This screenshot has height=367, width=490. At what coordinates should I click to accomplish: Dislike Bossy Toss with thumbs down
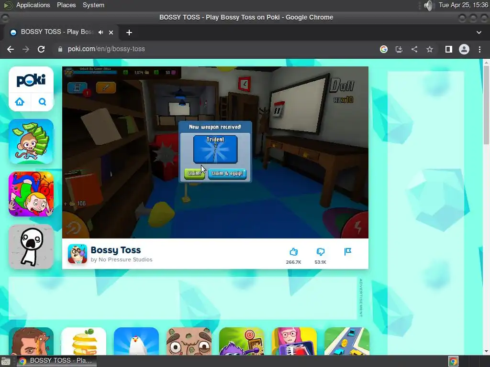pos(320,252)
